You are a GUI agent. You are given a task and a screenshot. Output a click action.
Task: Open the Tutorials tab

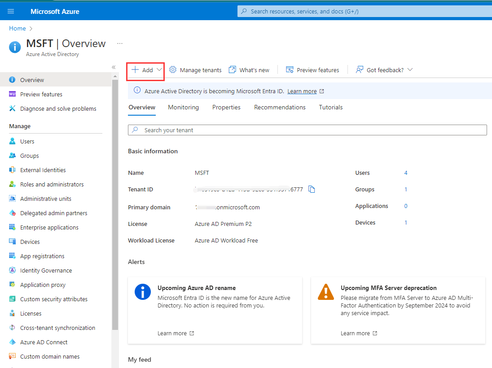pos(331,108)
